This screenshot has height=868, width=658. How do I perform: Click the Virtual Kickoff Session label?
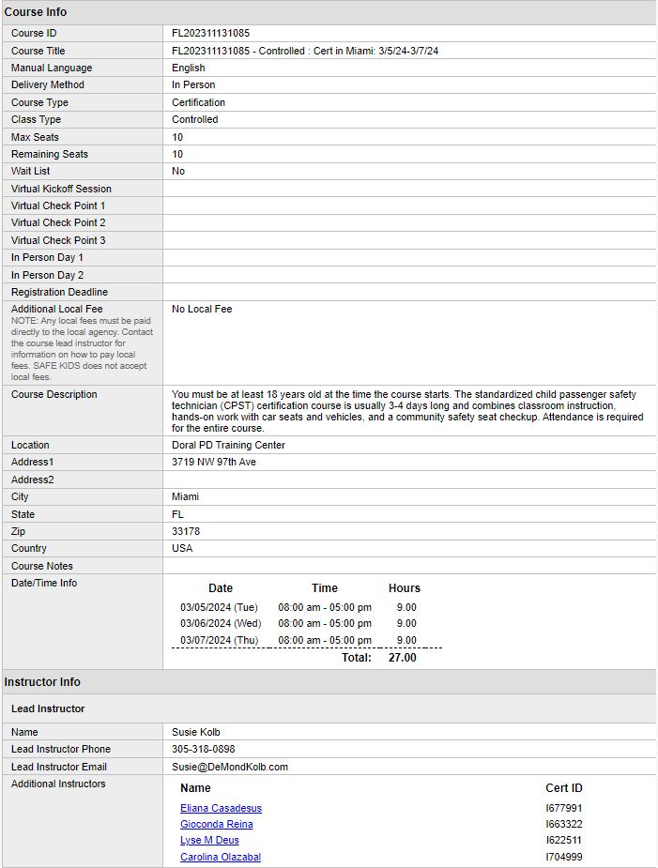[x=61, y=189]
